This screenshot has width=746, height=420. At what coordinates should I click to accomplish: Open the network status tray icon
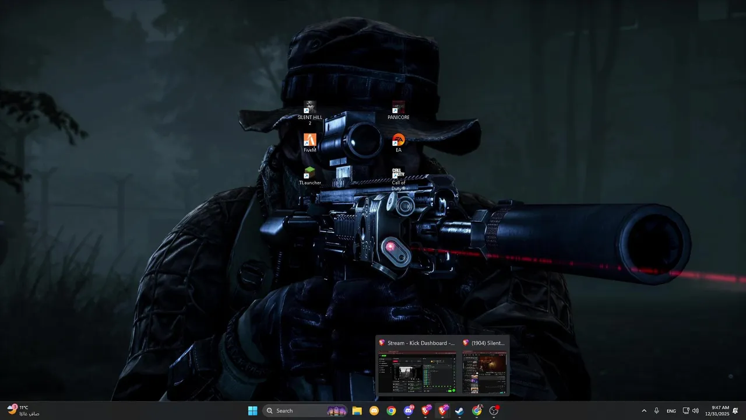click(x=686, y=411)
